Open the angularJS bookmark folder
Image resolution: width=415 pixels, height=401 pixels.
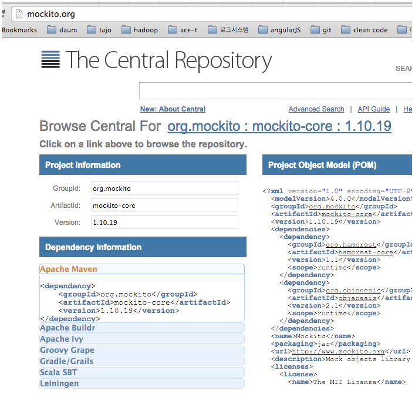pyautogui.click(x=279, y=30)
